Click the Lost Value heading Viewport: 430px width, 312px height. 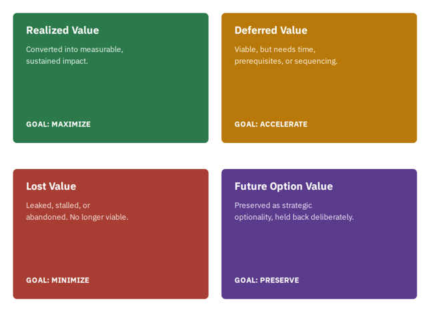[x=51, y=186]
